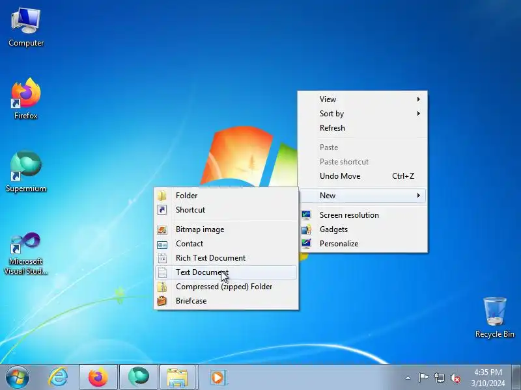Image resolution: width=521 pixels, height=390 pixels.
Task: Create a new Bitmap image
Action: pyautogui.click(x=226, y=229)
